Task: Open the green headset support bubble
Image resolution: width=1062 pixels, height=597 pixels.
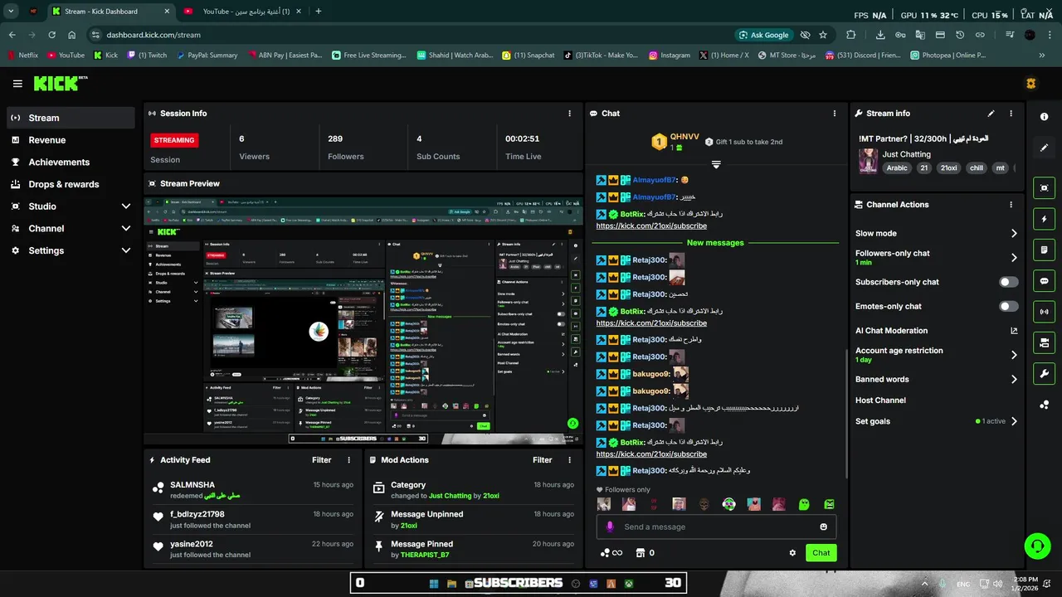Action: [1037, 546]
